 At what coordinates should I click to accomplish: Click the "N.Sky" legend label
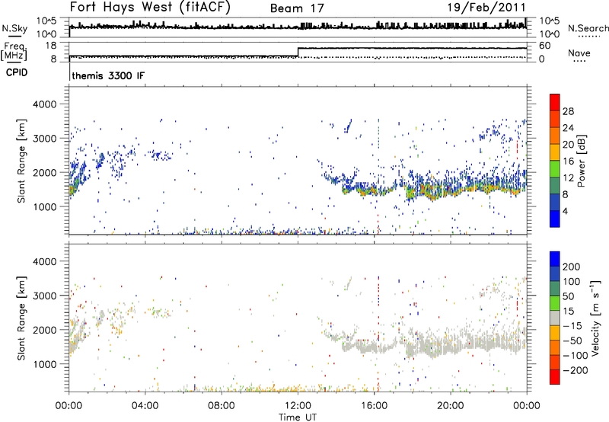(14, 28)
